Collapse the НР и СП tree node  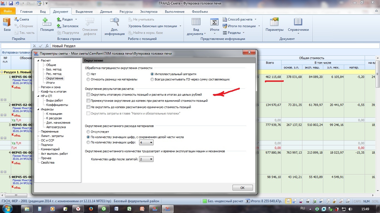pyautogui.click(x=38, y=96)
